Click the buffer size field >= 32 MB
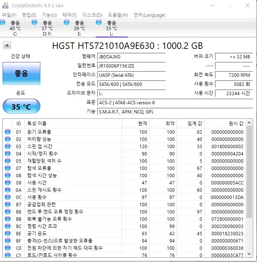Screen dimensions: 257x262 [234, 57]
